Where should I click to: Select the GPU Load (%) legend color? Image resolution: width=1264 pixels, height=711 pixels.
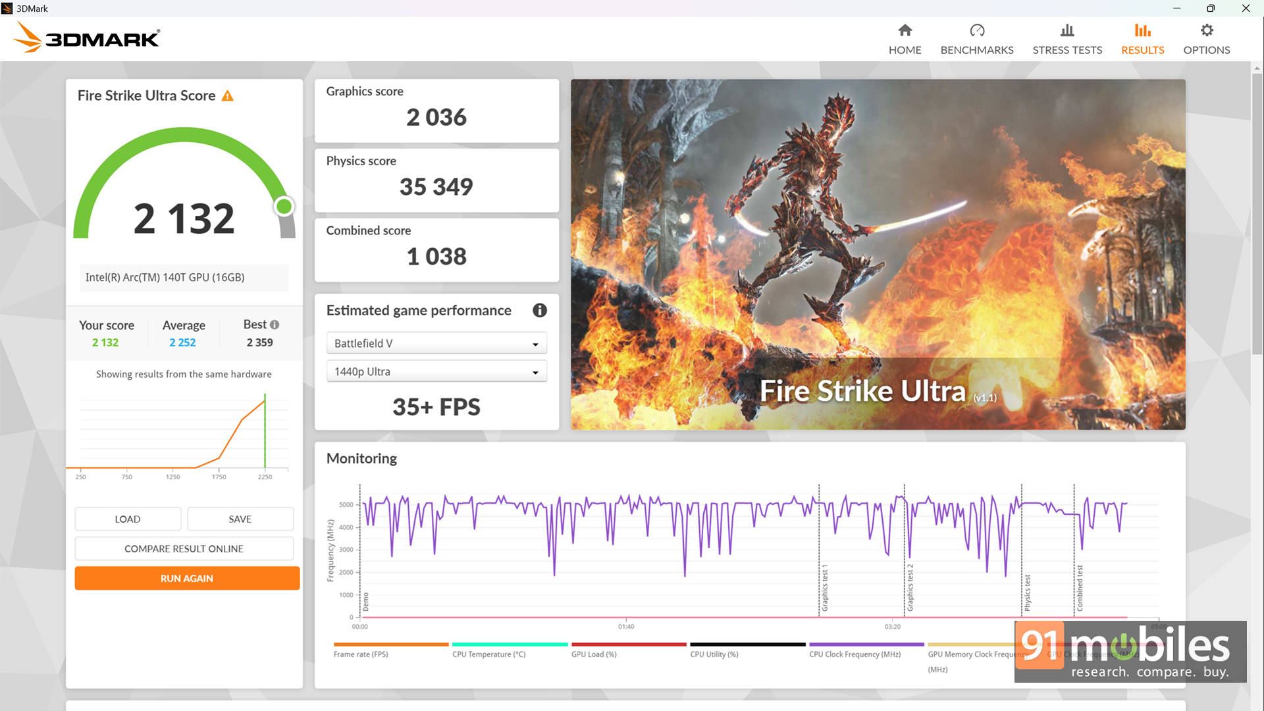click(x=629, y=645)
